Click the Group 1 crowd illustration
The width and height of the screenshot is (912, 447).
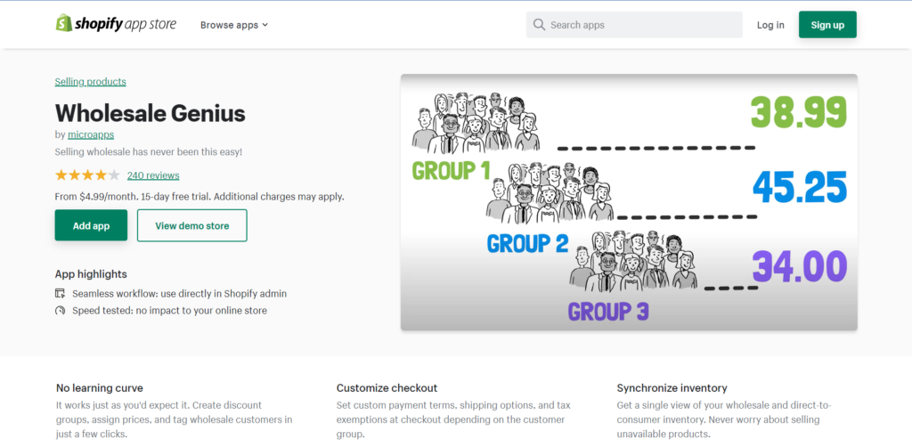[x=476, y=122]
